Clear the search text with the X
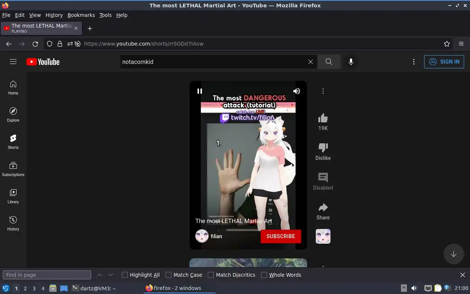Viewport: 470px width, 294px height. tap(311, 62)
